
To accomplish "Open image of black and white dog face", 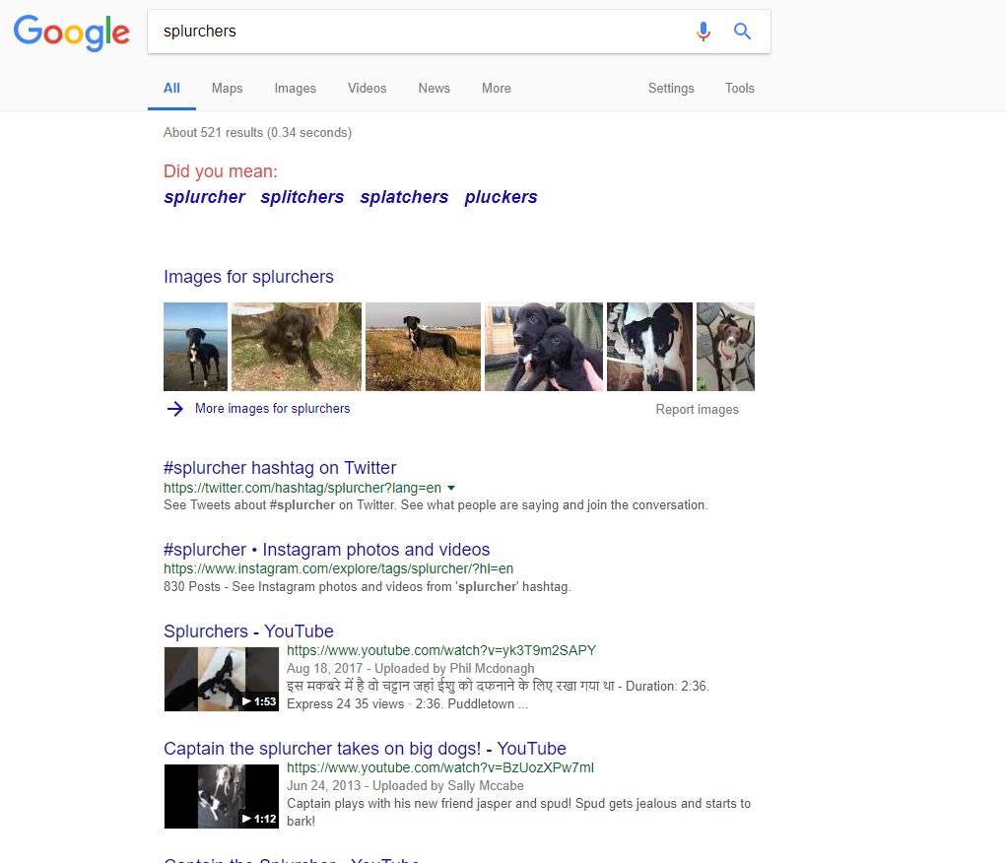I will 650,347.
